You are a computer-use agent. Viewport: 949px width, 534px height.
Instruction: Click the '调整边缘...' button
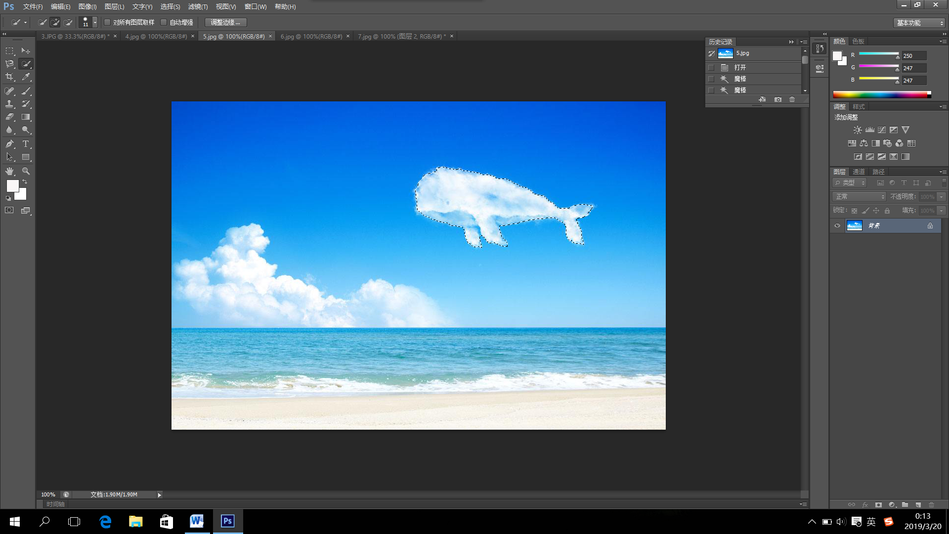(x=225, y=22)
